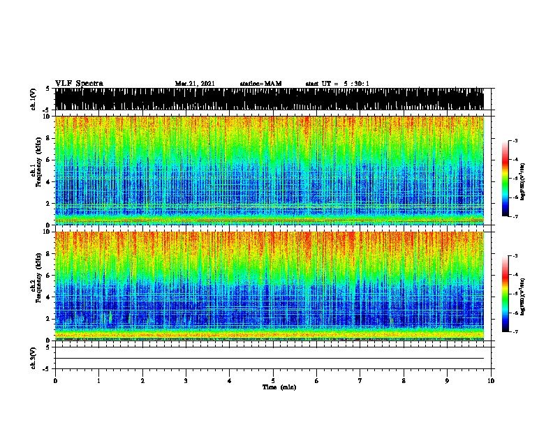Viewport: 553px width, 427px height.
Task: Click time axis tick label "1"
Action: (98, 381)
